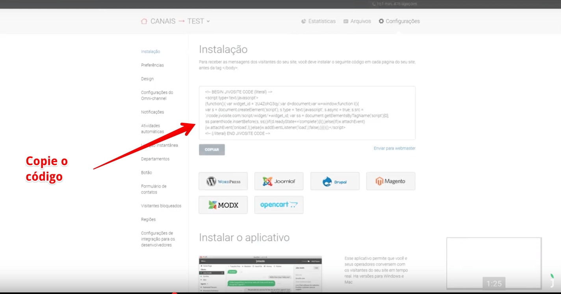Choose the WordPress installation option
Image resolution: width=561 pixels, height=294 pixels.
[223, 181]
